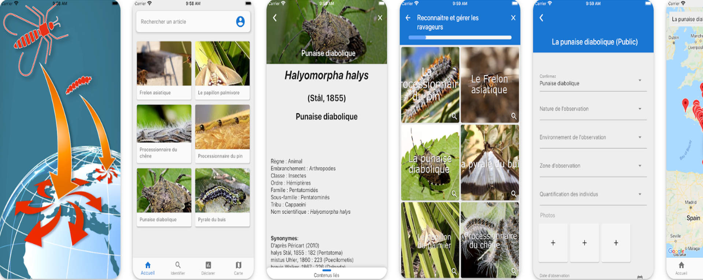
Task: Click the progress bar under ravageurs title
Action: click(460, 37)
